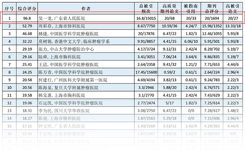This screenshot has height=163, width=245.
Task: Click the 综合评分 column header
Action: 26,7
